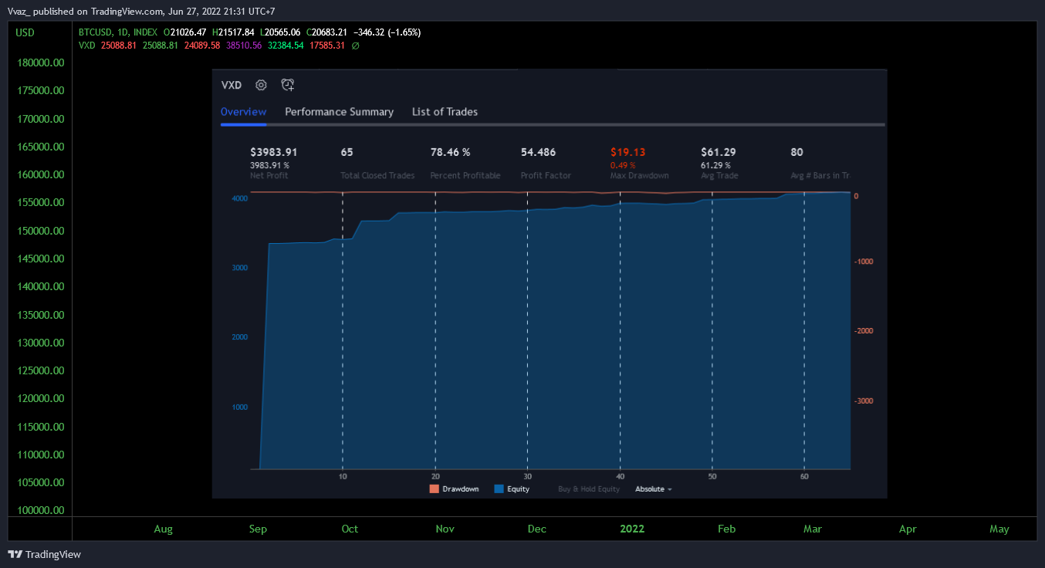Toggle Equity series in legend
Image resolution: width=1045 pixels, height=568 pixels.
[x=512, y=489]
